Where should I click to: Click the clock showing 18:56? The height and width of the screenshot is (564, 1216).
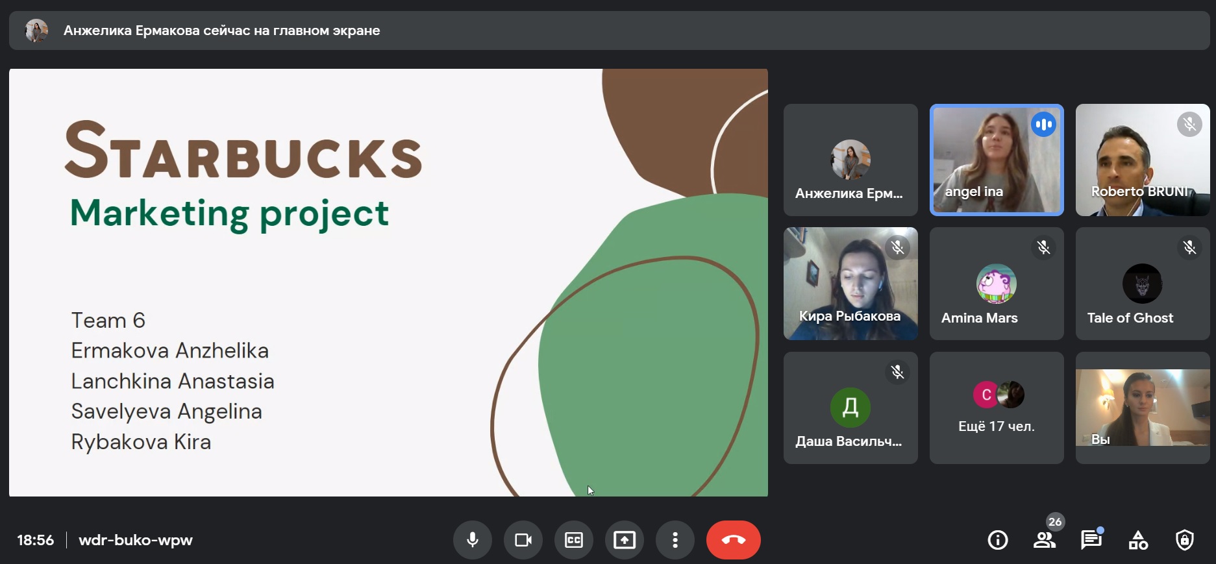36,540
